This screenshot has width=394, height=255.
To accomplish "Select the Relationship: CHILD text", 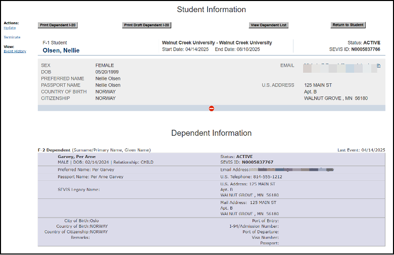I will coord(133,162).
